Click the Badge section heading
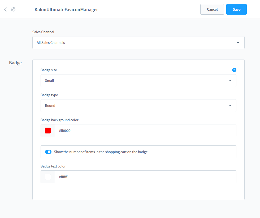The width and height of the screenshot is (260, 218). pos(15,63)
